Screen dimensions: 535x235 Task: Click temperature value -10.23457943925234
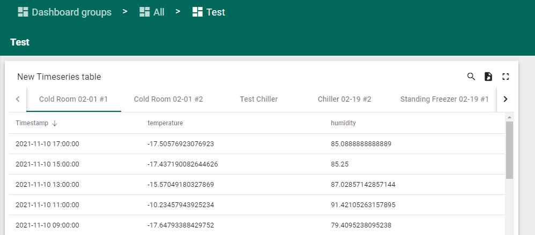(181, 205)
